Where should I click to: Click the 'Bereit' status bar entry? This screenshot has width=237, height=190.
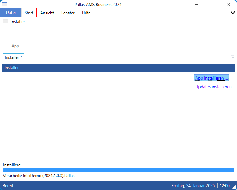[x=8, y=185]
